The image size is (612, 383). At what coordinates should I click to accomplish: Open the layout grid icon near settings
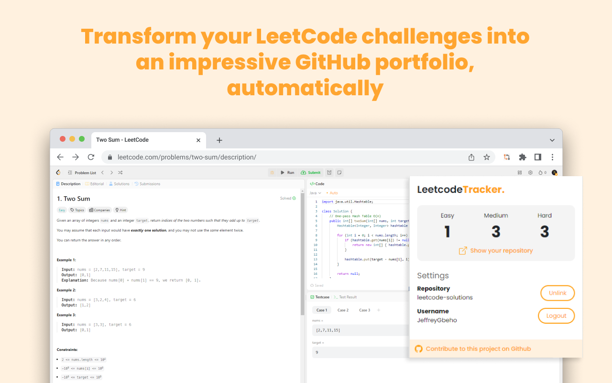pyautogui.click(x=520, y=172)
